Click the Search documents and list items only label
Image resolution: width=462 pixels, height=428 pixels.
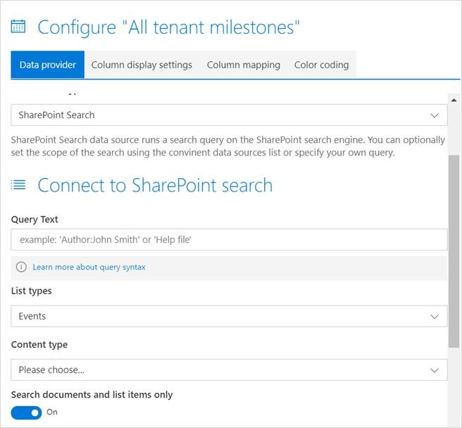pyautogui.click(x=92, y=395)
